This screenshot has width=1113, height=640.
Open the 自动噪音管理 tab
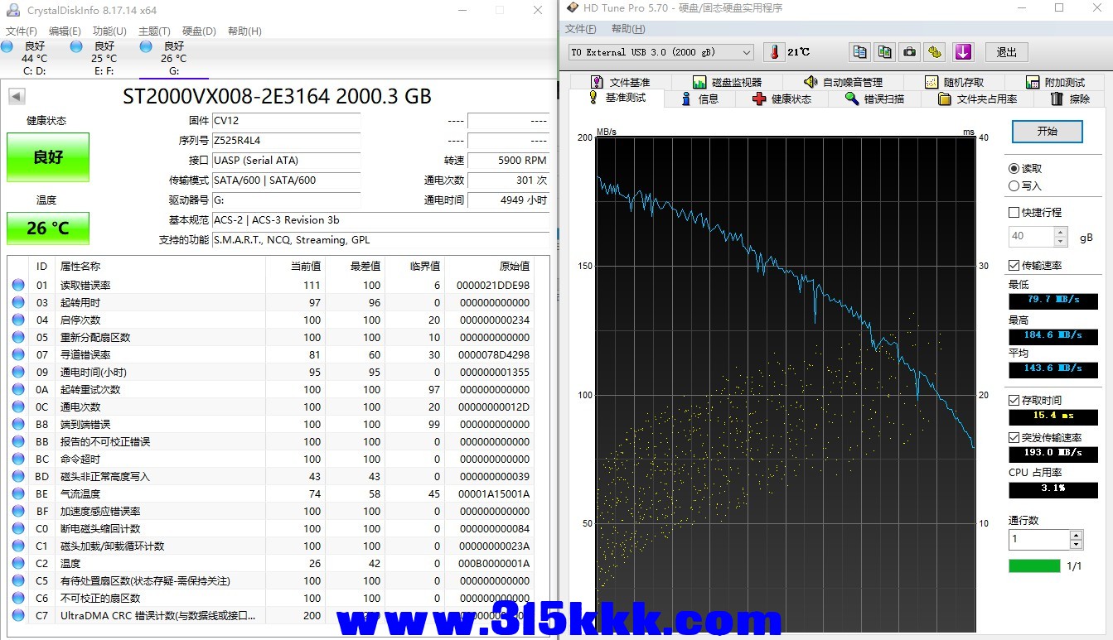click(843, 82)
